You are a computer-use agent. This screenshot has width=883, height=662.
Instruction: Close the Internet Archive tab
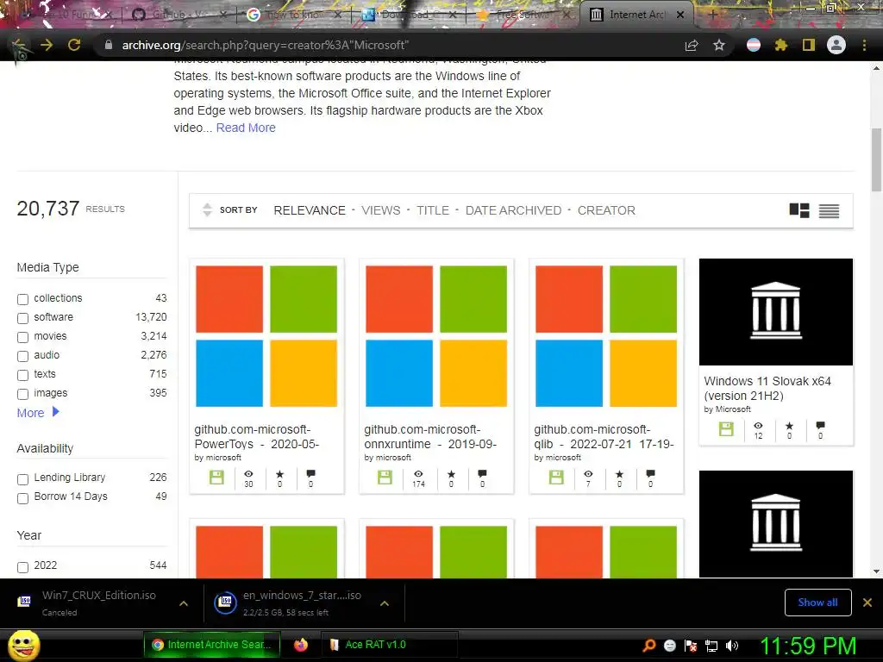pos(680,15)
